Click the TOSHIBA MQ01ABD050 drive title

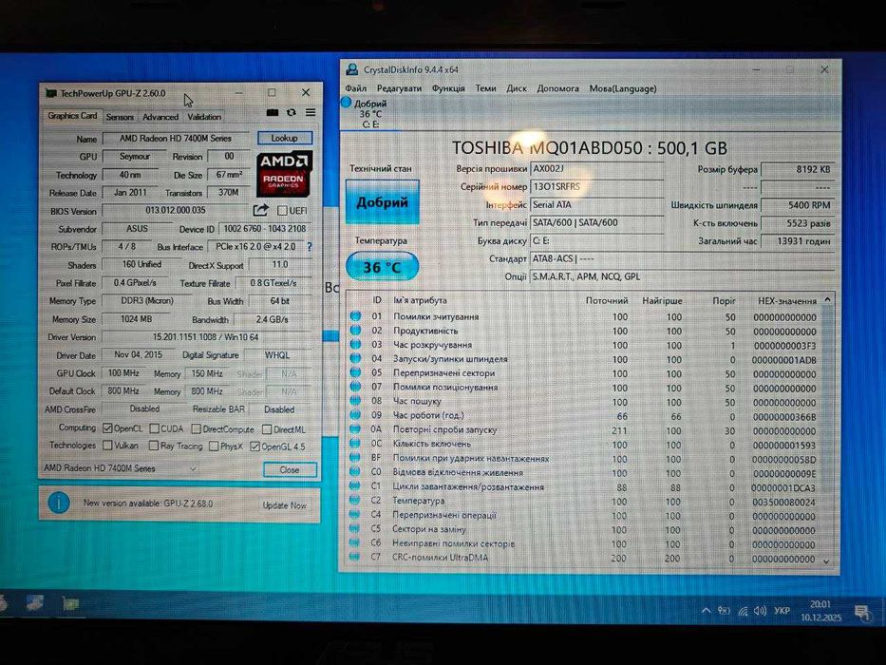[x=590, y=148]
